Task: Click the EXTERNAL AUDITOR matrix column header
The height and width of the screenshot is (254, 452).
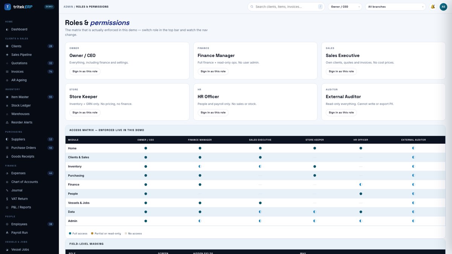Action: [414, 140]
